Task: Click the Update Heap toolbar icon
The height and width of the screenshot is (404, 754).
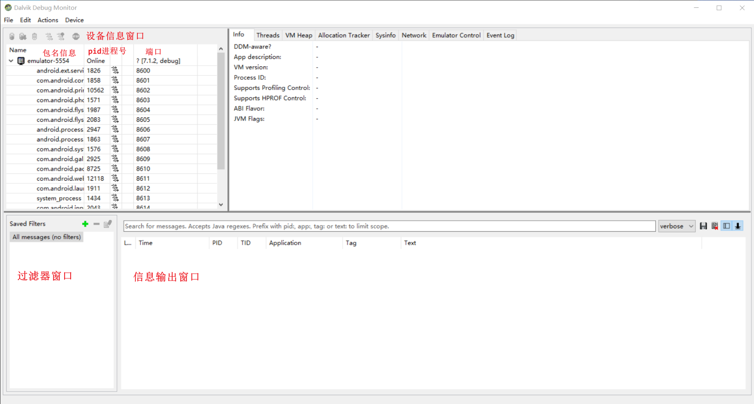Action: (12, 37)
